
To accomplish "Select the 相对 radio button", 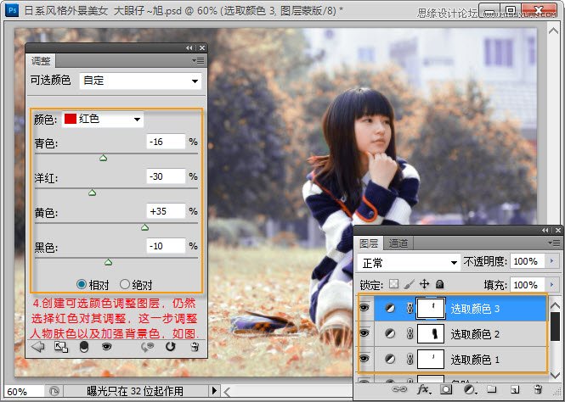I will click(82, 284).
